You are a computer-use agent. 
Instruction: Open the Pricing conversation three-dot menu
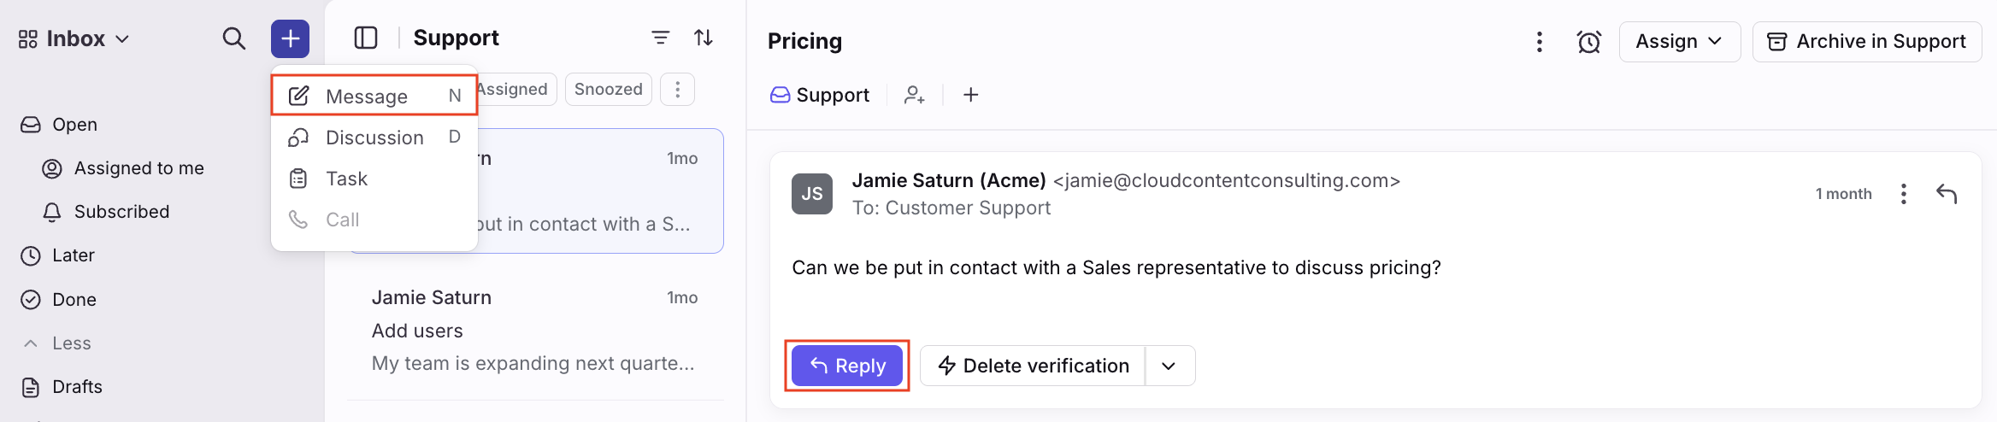(1539, 42)
